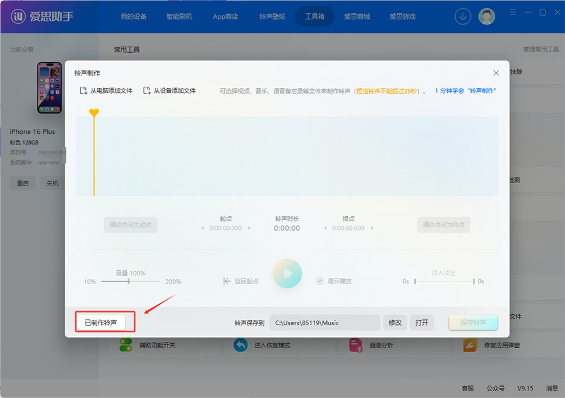Increase 起点 time with right arrow
This screenshot has height=398, width=565.
(x=249, y=228)
